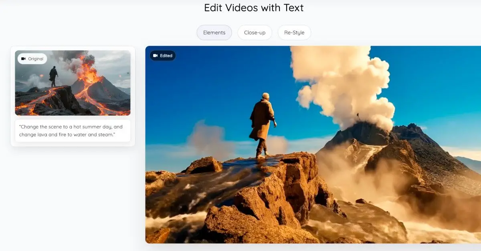481x251 pixels.
Task: Click the hiker in the original thumbnail
Action: click(x=53, y=74)
